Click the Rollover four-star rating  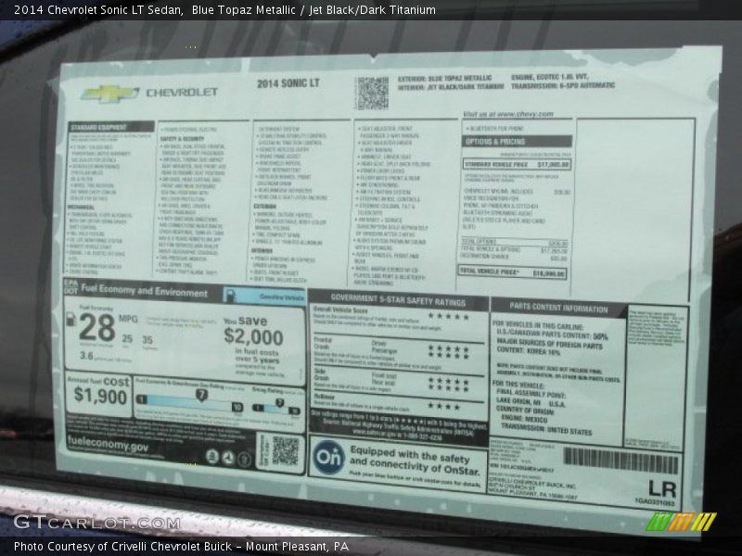click(444, 406)
